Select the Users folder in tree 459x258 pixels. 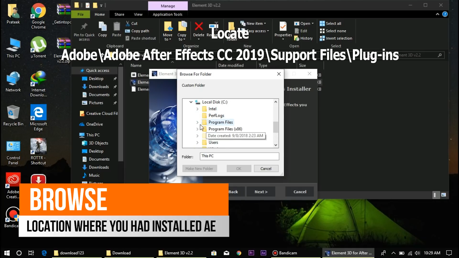point(213,142)
